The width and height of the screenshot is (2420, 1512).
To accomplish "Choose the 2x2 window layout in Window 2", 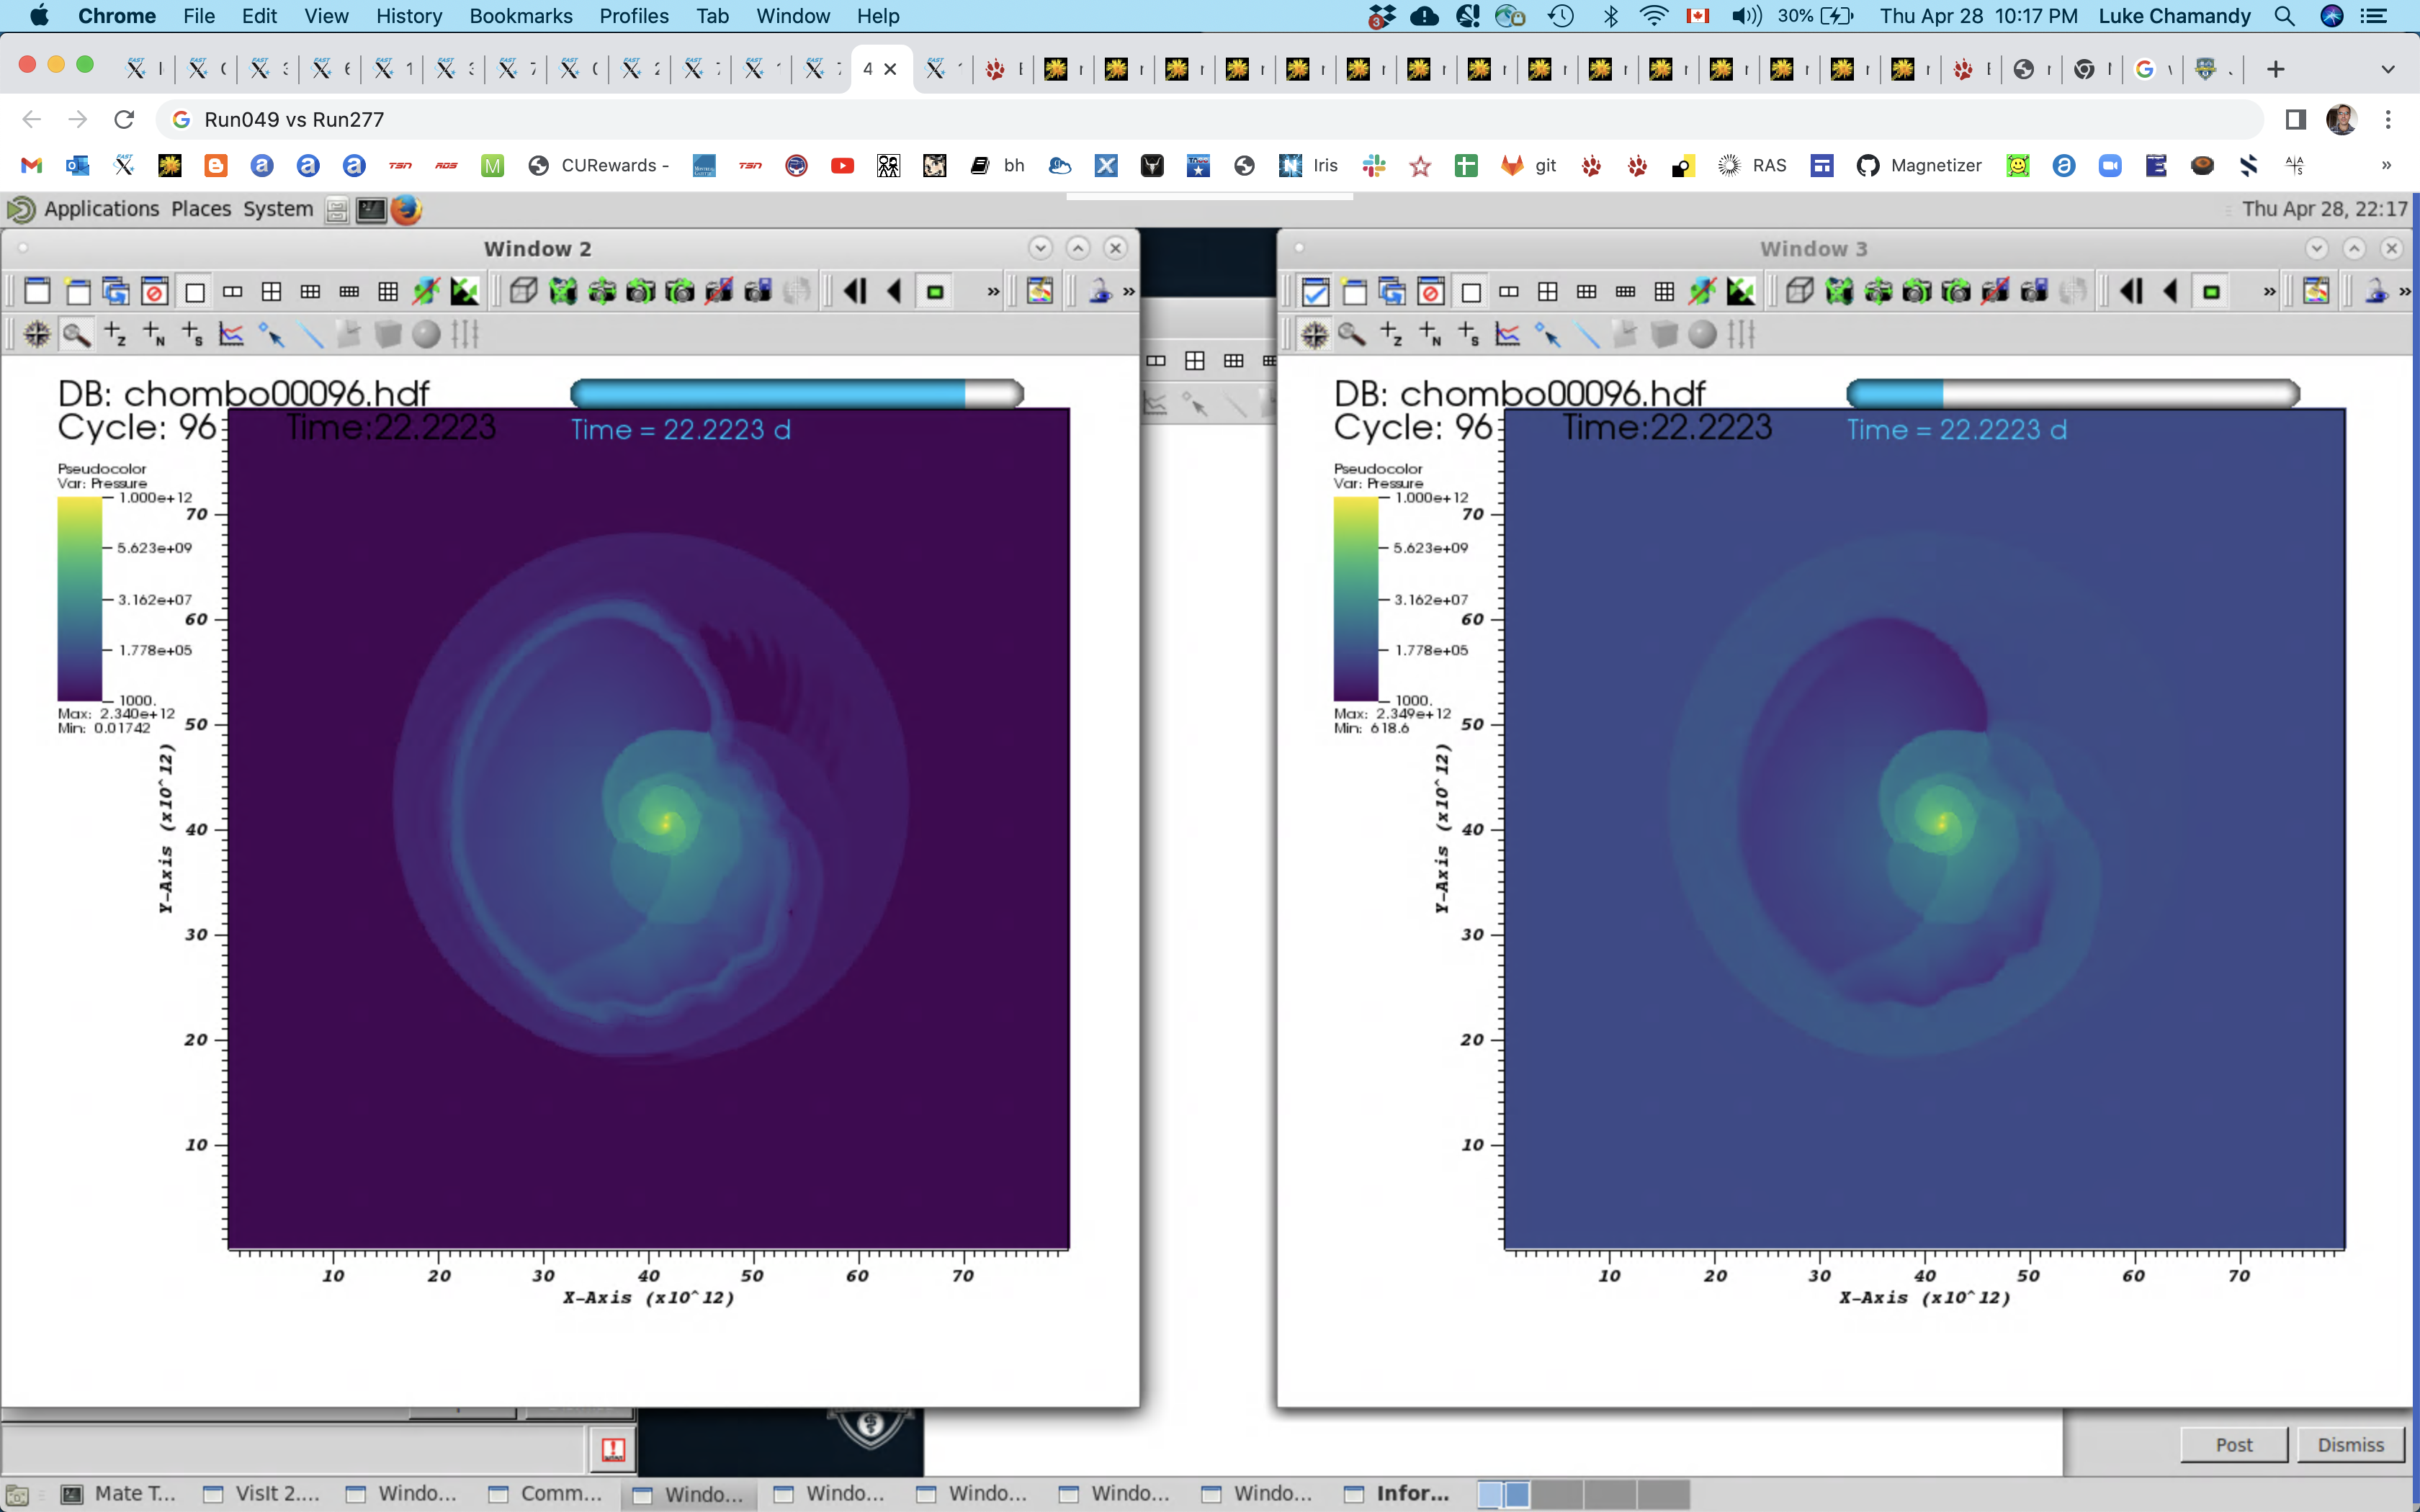I will point(271,292).
